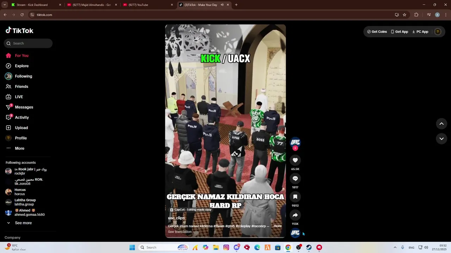Open the Chrome profile avatar

[437, 15]
